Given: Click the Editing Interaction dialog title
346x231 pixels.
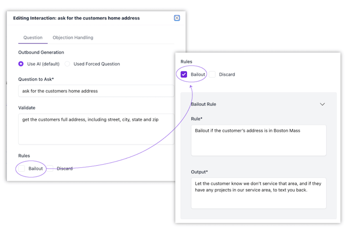Looking at the screenshot, I should (x=76, y=18).
